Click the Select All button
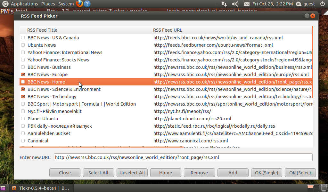328x192 pixels. (98, 173)
